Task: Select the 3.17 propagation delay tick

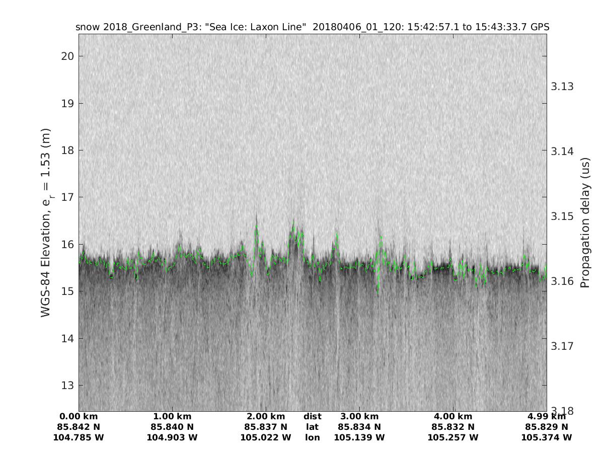Action: [x=560, y=346]
